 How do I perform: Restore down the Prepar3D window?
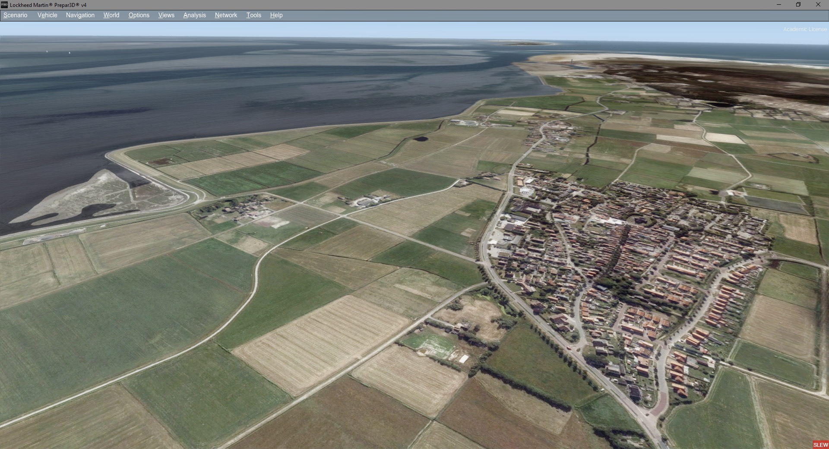point(798,5)
